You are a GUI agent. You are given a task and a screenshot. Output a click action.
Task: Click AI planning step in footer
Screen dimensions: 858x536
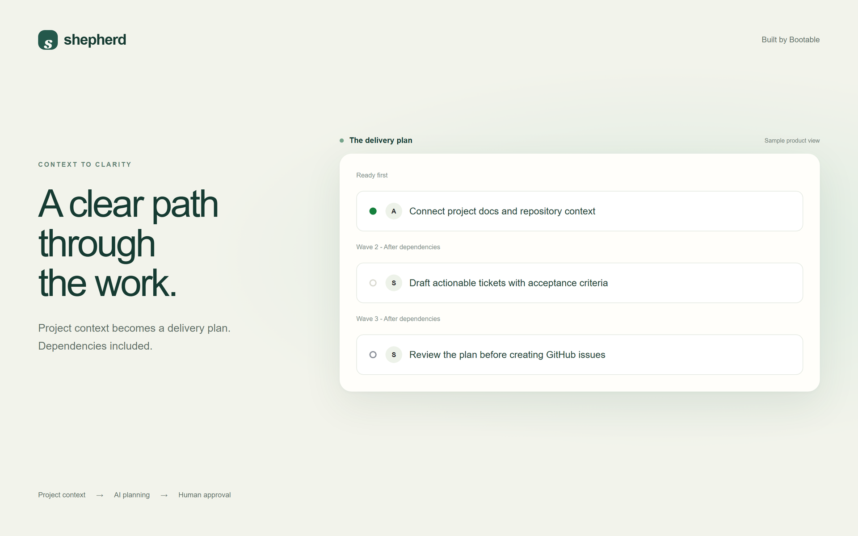click(x=132, y=495)
